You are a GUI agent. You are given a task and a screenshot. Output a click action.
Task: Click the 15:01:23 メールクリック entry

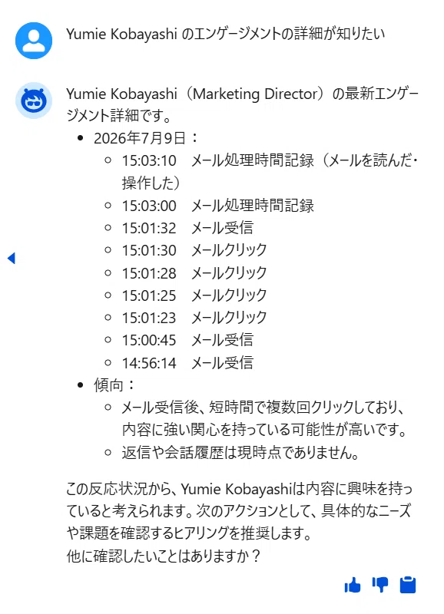click(x=194, y=318)
